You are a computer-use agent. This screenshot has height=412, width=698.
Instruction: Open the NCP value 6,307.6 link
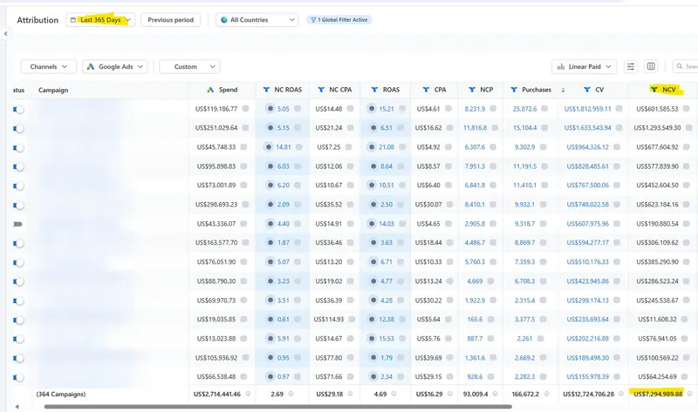point(475,147)
